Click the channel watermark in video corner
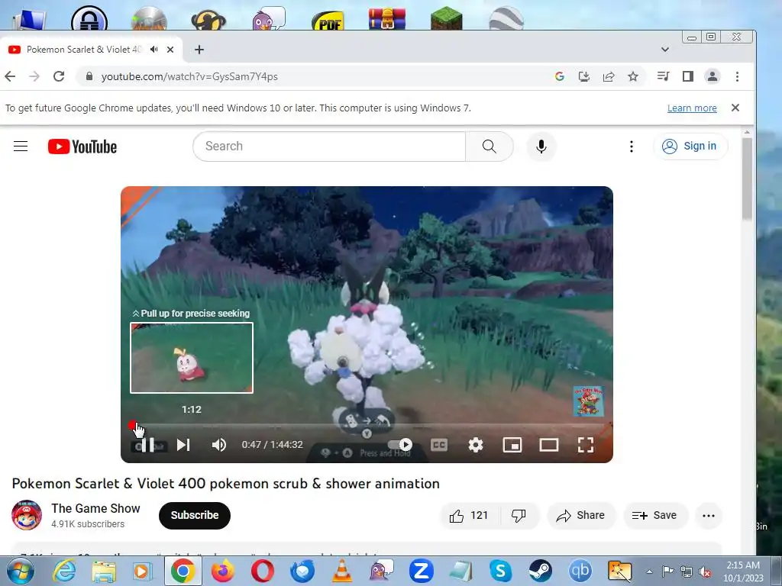The height and width of the screenshot is (586, 782). click(589, 401)
